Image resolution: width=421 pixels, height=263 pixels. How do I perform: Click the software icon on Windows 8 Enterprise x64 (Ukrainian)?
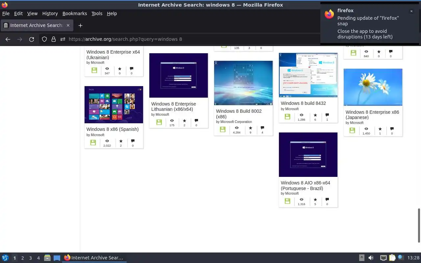(x=94, y=70)
